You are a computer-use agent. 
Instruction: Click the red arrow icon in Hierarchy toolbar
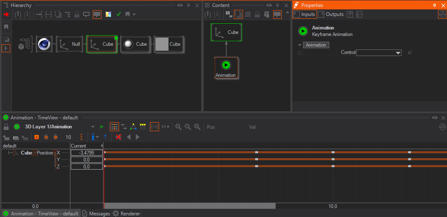coord(6,14)
